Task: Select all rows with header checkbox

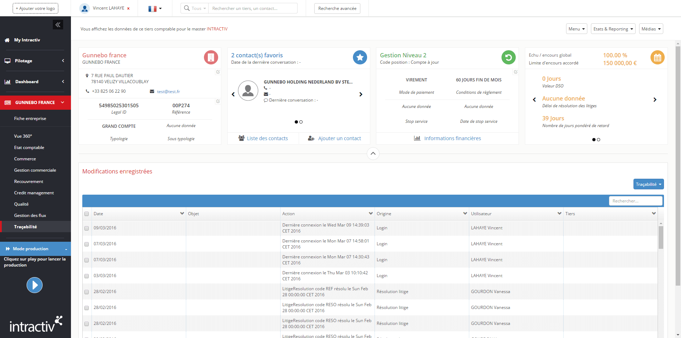Action: (87, 214)
